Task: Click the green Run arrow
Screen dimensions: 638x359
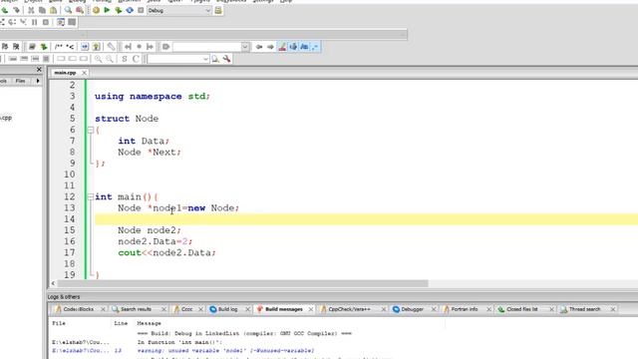Action: coord(107,10)
